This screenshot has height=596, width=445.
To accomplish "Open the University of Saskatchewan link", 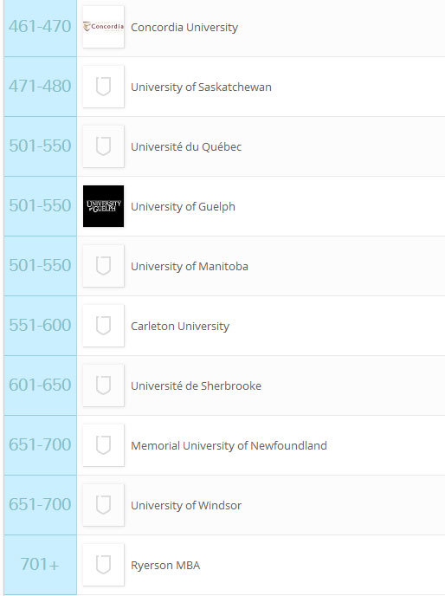I will click(201, 87).
